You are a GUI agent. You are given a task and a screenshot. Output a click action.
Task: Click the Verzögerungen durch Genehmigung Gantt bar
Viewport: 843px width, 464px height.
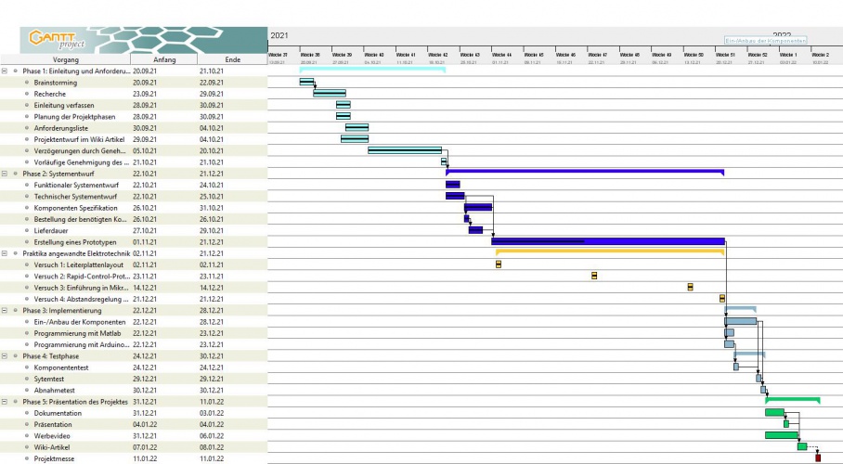tap(404, 150)
